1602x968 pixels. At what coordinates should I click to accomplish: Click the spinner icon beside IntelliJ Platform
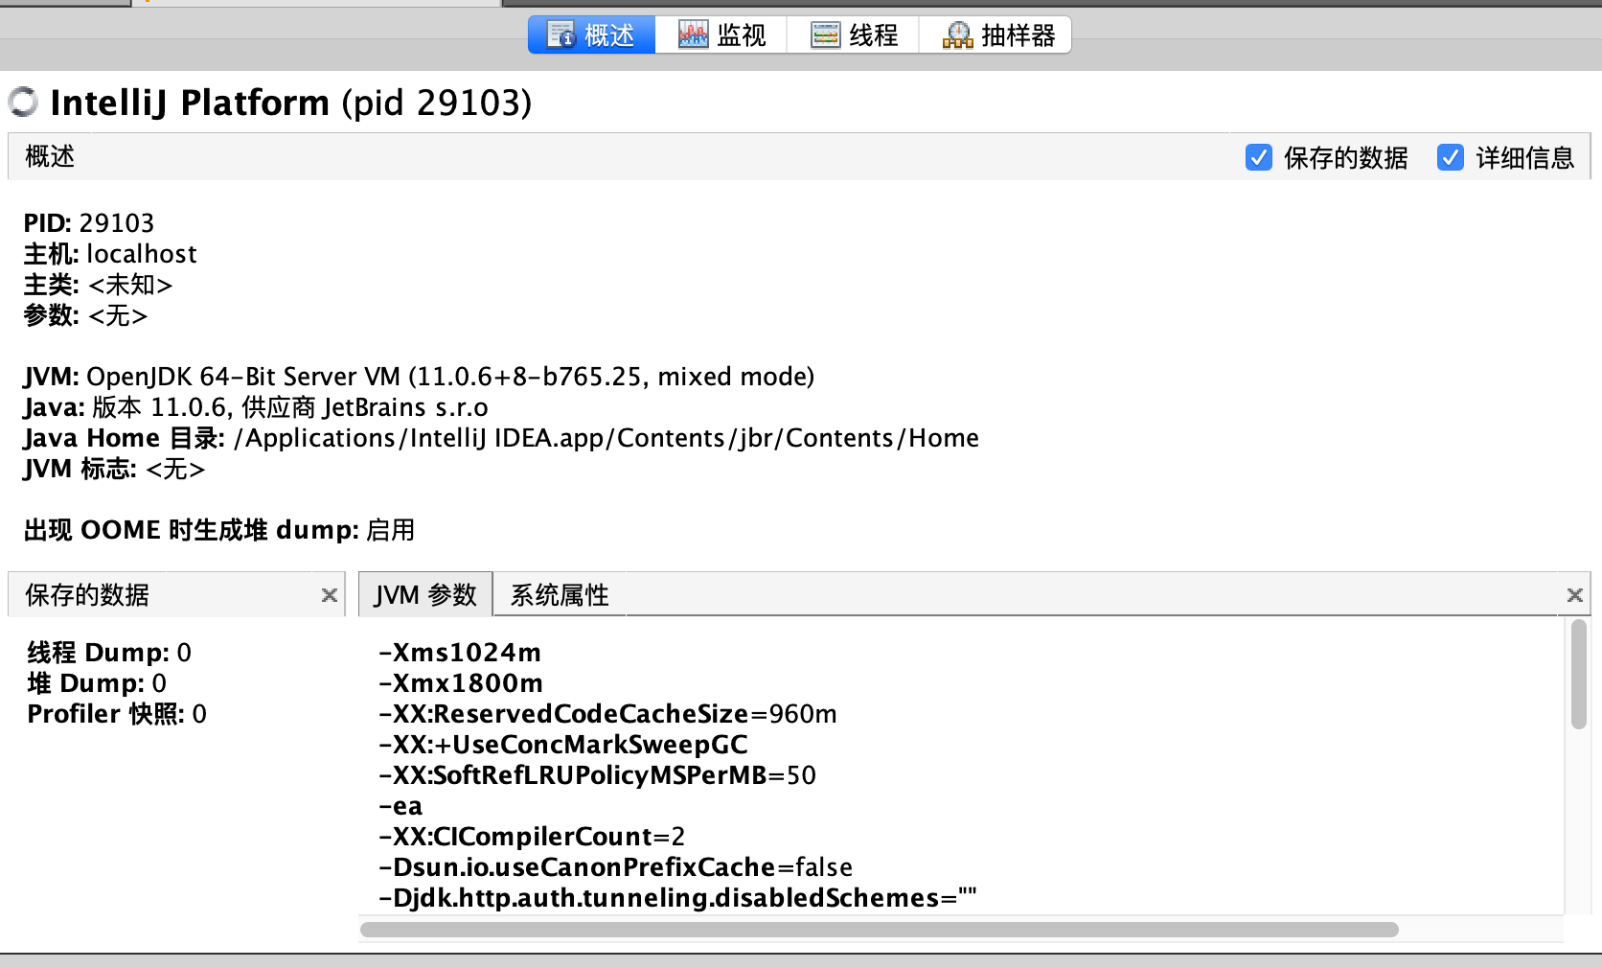point(23,102)
